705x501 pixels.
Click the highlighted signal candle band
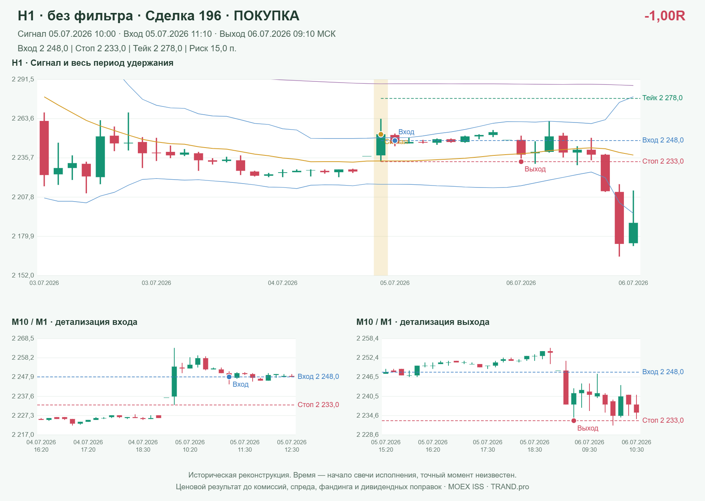[381, 177]
